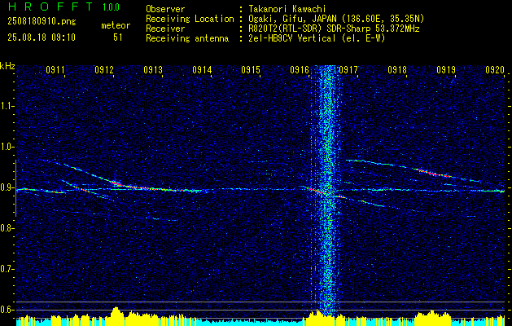Click the 0914 time marker

click(202, 69)
